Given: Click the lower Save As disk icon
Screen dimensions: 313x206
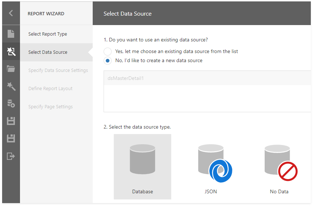Looking at the screenshot, I should coord(11,138).
